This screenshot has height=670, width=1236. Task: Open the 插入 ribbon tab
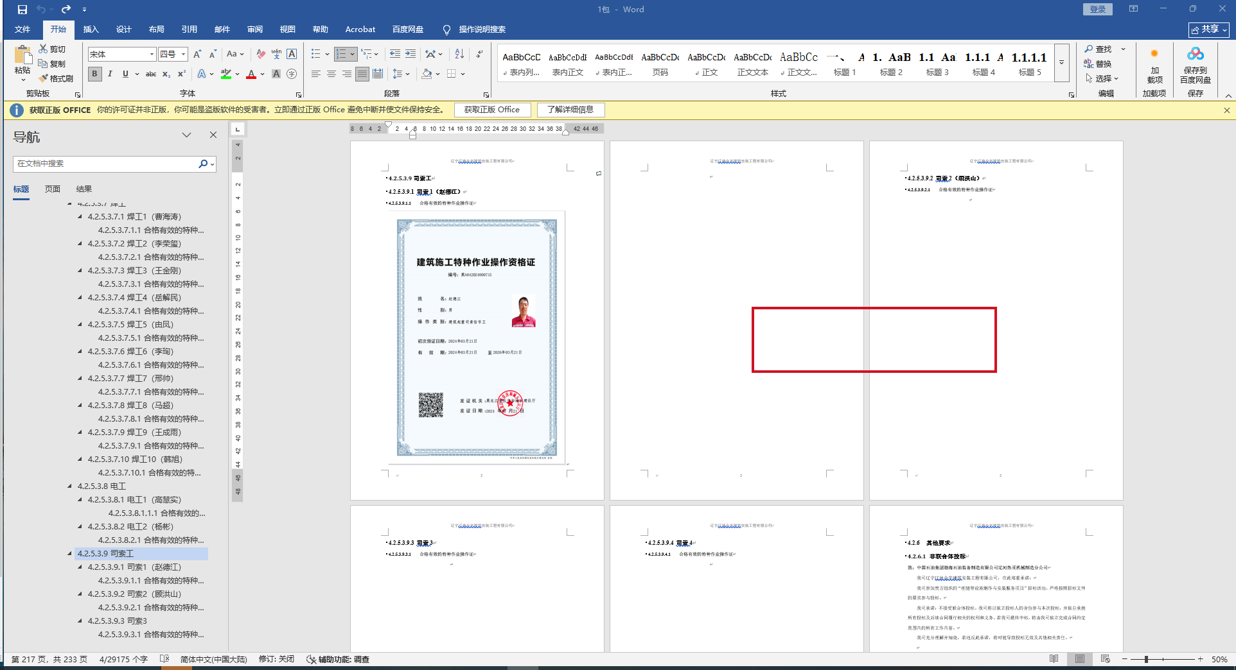[91, 30]
